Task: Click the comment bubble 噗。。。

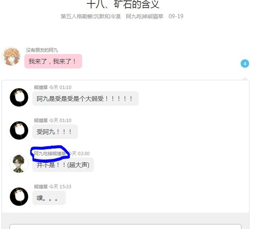Action: 49,198
